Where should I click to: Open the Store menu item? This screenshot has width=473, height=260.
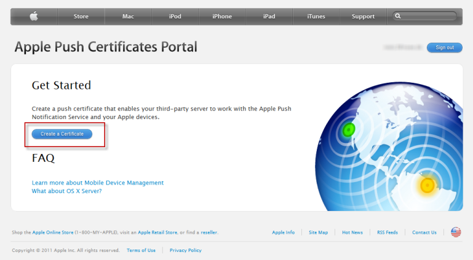pos(81,17)
